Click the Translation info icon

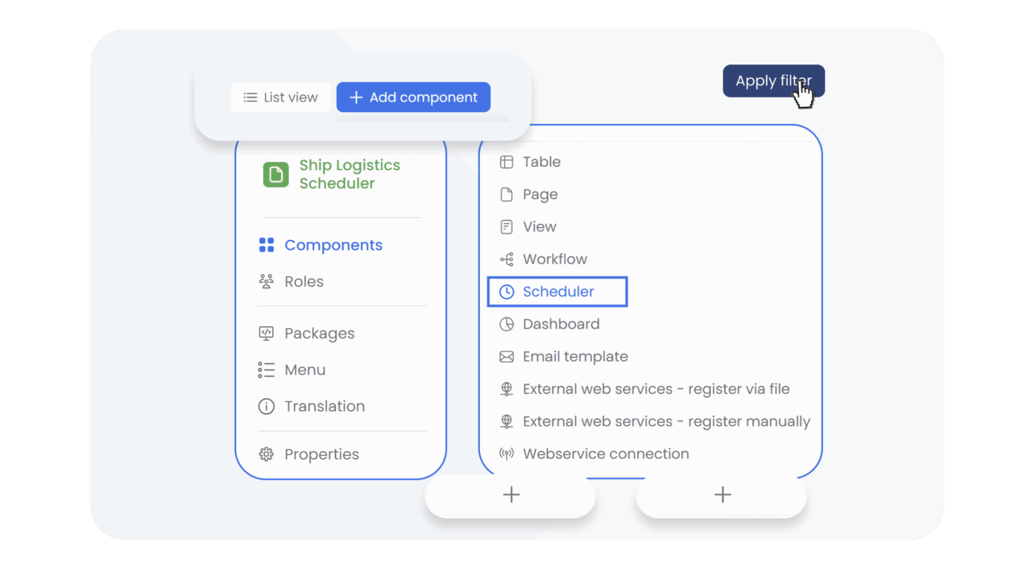point(267,406)
